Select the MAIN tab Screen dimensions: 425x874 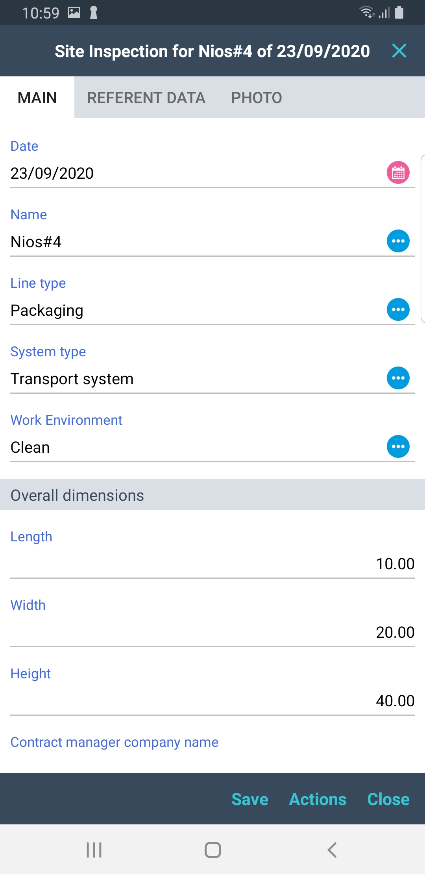tap(37, 98)
